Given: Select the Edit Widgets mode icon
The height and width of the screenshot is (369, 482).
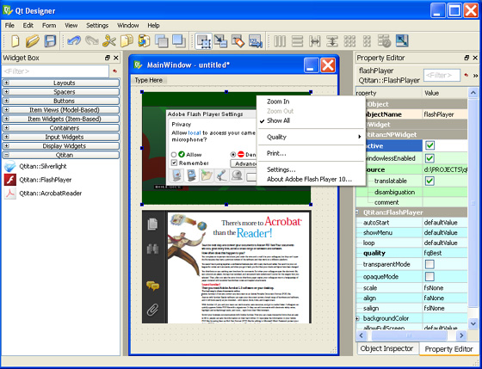Looking at the screenshot, I should point(203,41).
